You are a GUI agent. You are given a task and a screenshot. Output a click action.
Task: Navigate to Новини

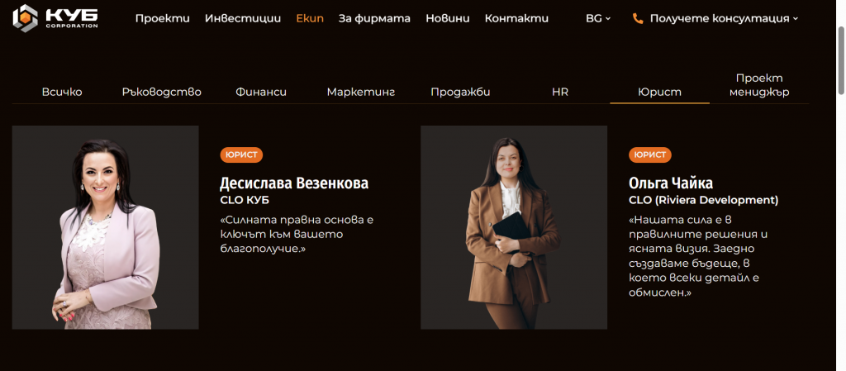pyautogui.click(x=447, y=18)
